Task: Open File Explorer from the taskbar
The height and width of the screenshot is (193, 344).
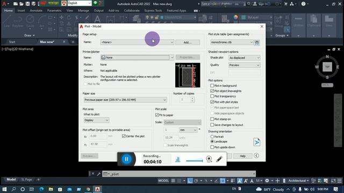Action: (51, 189)
